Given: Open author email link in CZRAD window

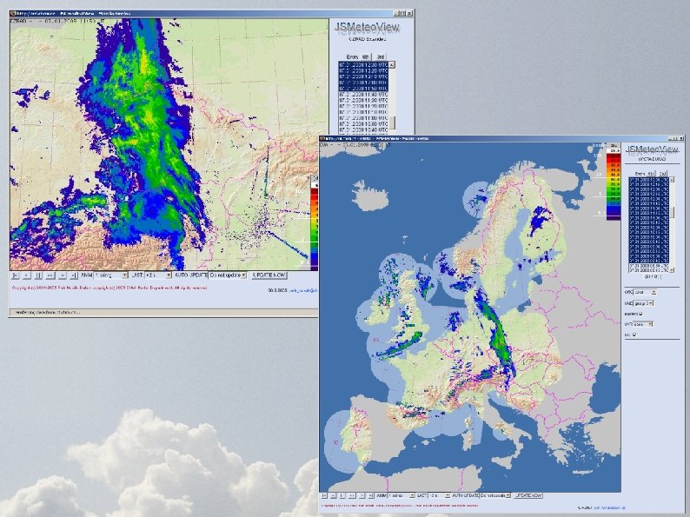Looking at the screenshot, I should tap(303, 290).
